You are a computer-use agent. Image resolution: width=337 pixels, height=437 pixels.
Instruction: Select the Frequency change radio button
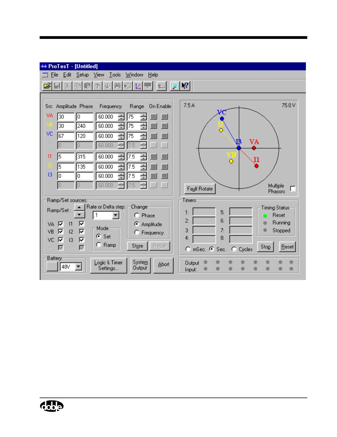point(137,232)
